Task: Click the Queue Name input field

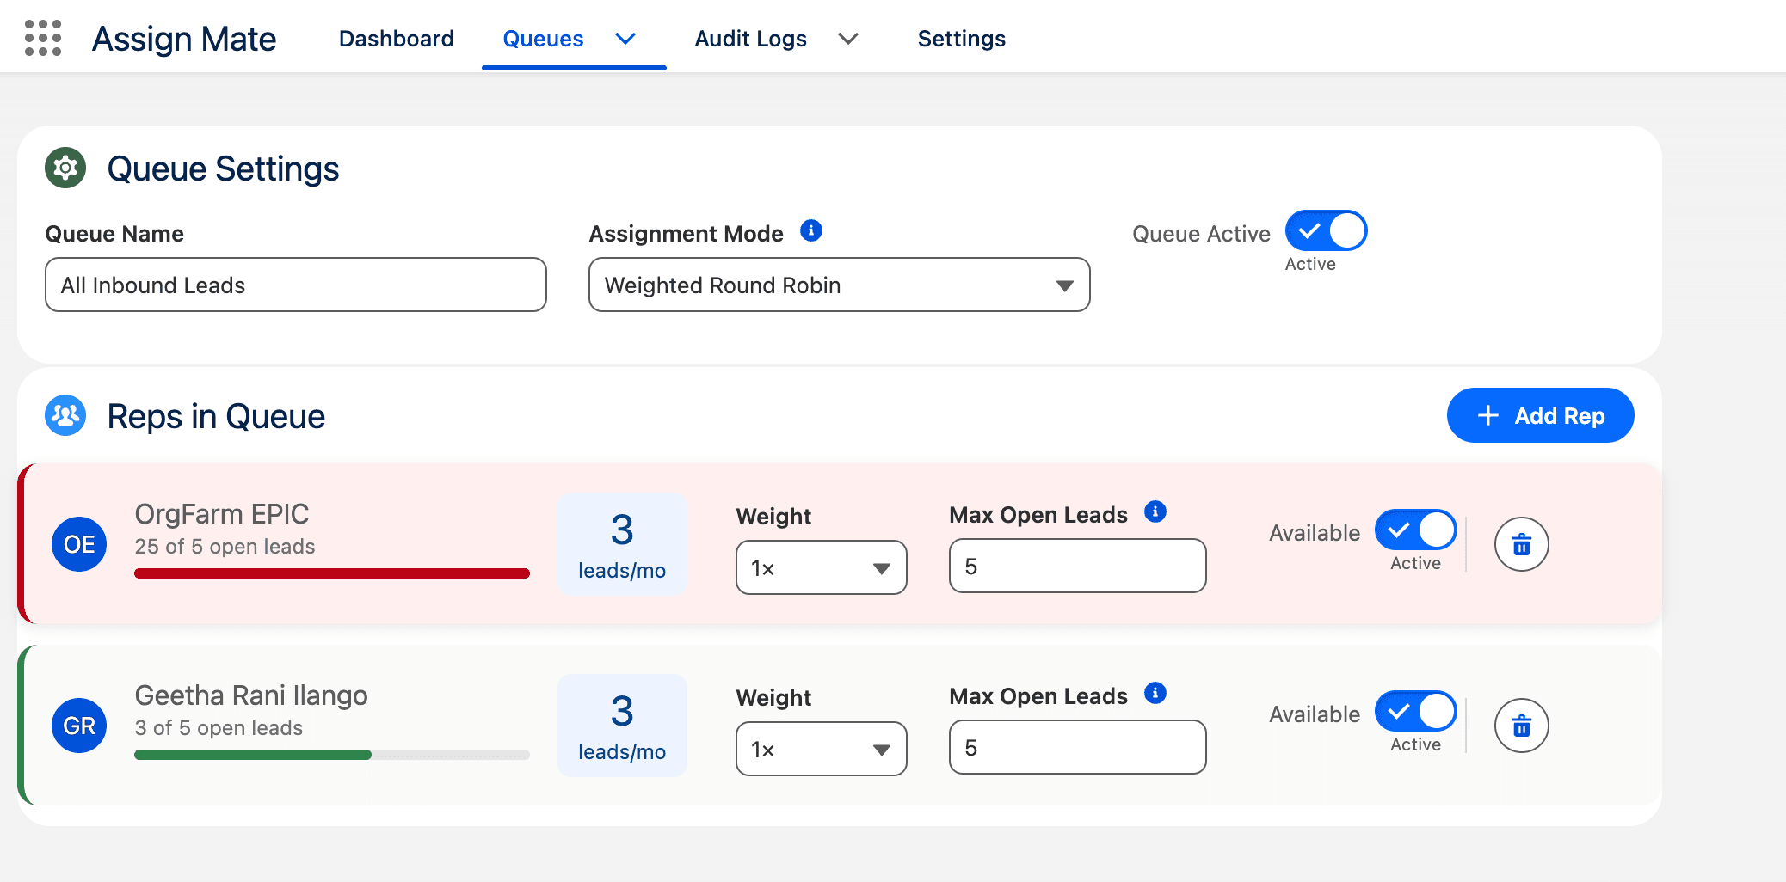Action: click(x=296, y=285)
